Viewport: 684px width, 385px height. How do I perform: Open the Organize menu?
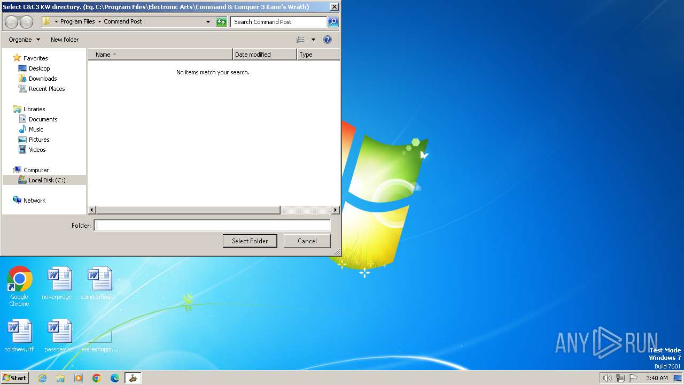click(24, 40)
